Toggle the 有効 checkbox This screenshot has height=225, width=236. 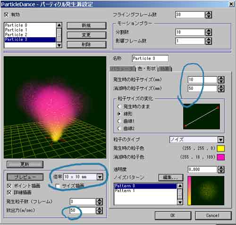pyautogui.click(x=6, y=15)
